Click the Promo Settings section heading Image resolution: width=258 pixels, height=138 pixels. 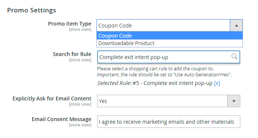click(x=32, y=10)
